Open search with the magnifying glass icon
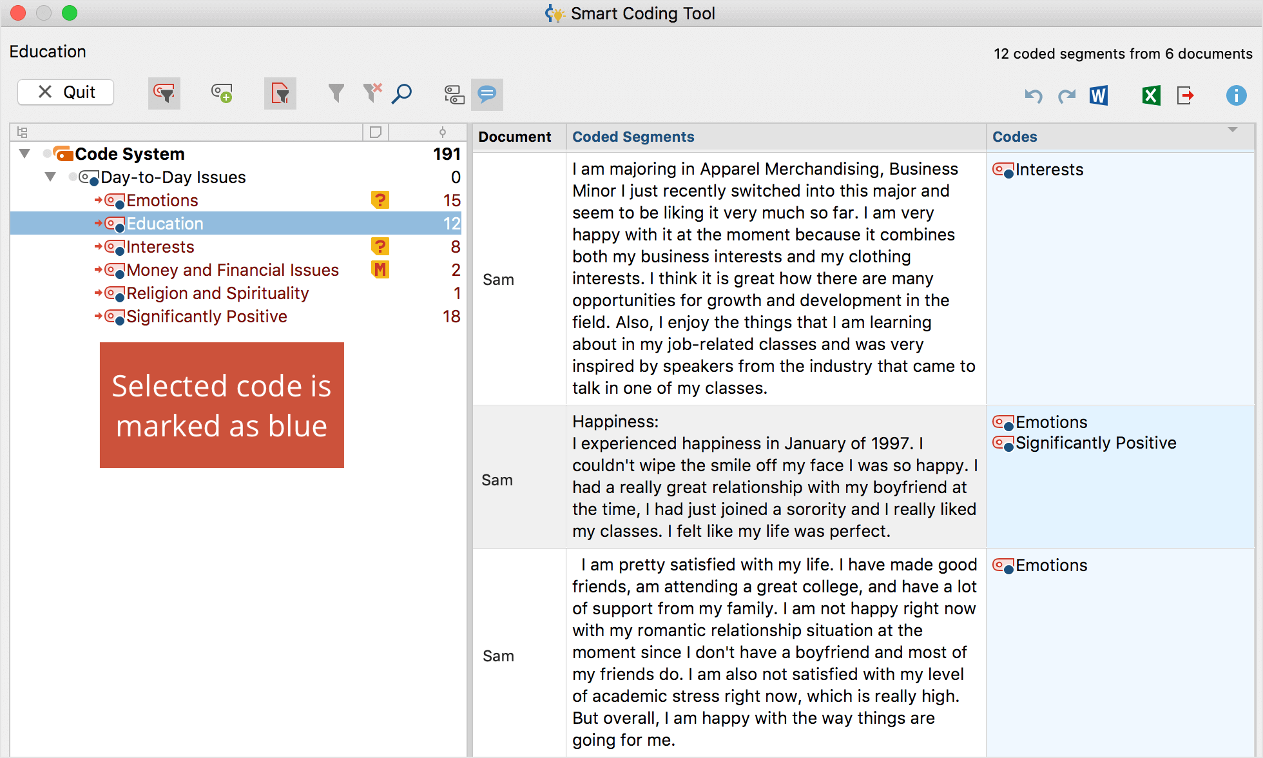1263x758 pixels. pos(402,94)
